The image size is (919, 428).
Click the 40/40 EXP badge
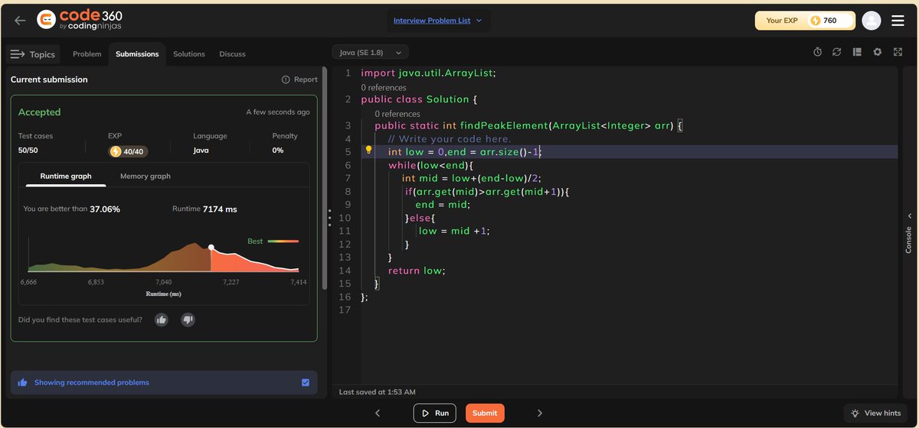pos(128,151)
